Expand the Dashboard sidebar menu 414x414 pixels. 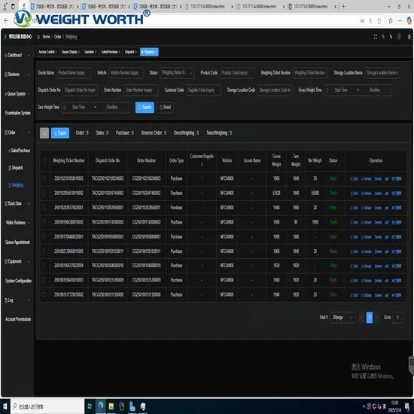pos(17,55)
